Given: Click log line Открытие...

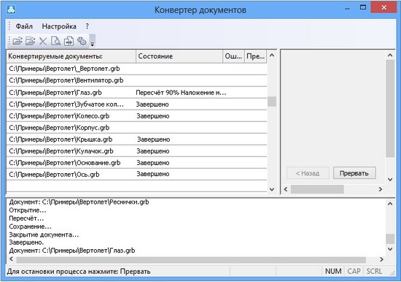Looking at the screenshot, I should 28,210.
